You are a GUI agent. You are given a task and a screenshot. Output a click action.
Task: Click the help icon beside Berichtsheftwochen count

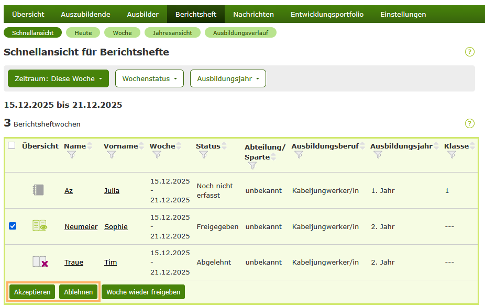click(470, 124)
